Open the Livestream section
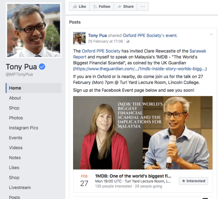Viewport: 218px width, 199px height. pos(20,187)
